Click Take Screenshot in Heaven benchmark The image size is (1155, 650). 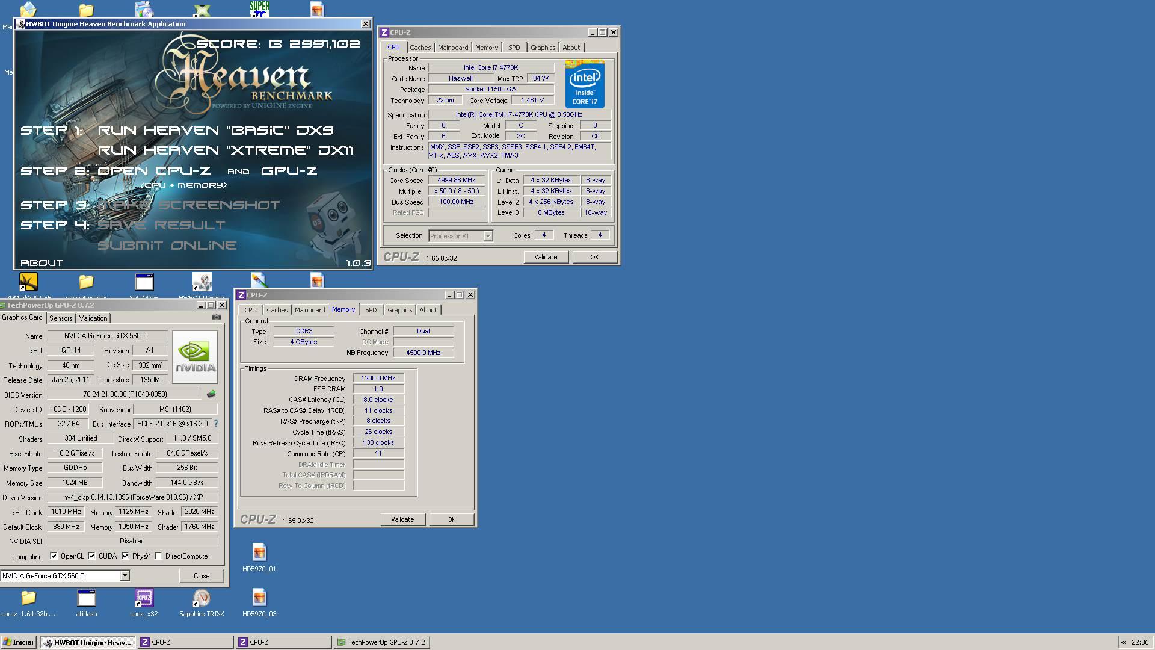click(x=189, y=205)
